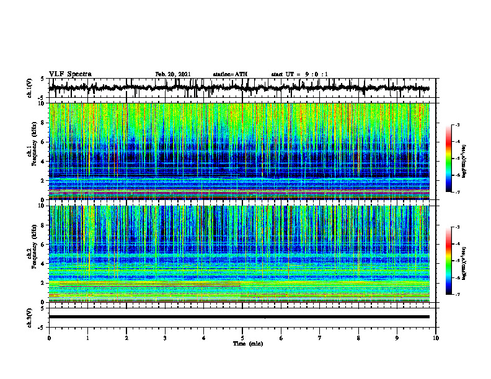Image resolution: width=491 pixels, height=379 pixels.
Task: Click the lower colorbar log(PSD) unit label
Action: click(x=464, y=264)
